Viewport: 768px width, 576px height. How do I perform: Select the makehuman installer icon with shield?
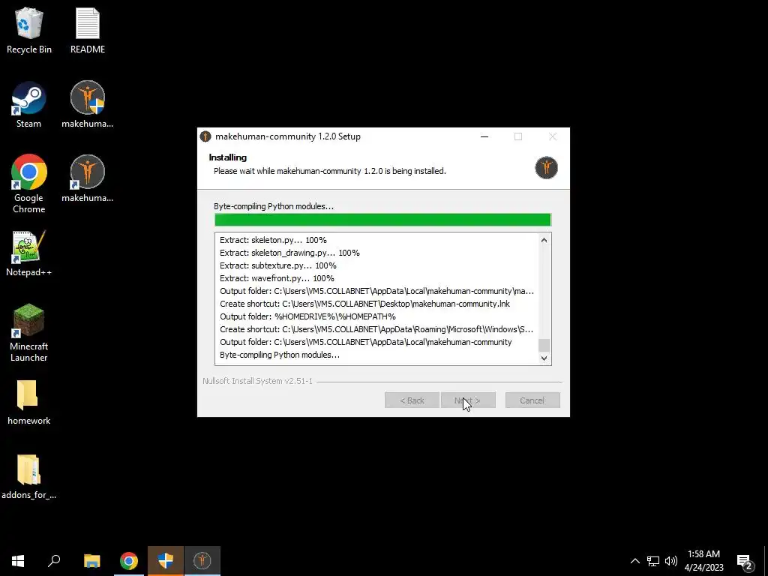88,105
